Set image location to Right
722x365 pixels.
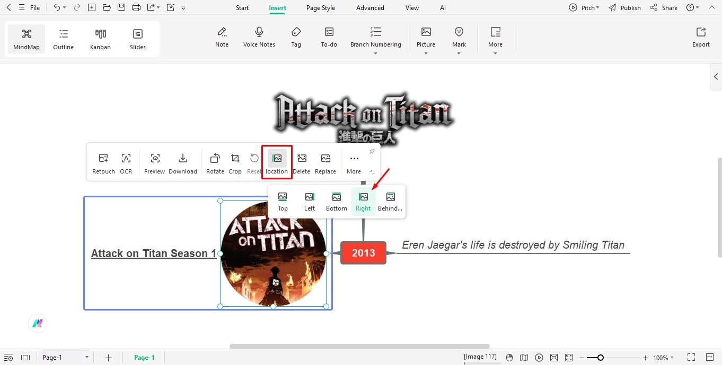click(364, 202)
